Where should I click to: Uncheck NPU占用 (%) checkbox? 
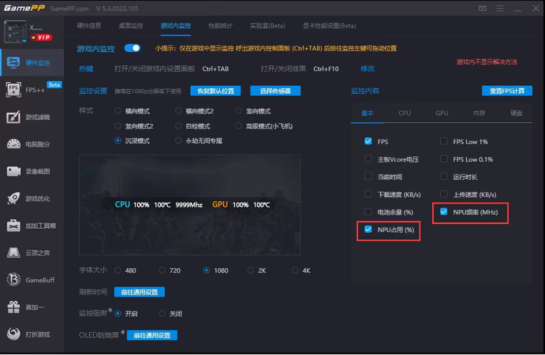(x=368, y=230)
